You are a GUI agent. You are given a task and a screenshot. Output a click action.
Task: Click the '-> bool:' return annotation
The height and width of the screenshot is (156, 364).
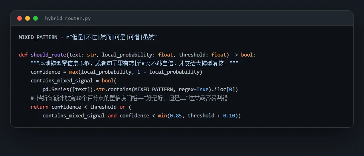[244, 55]
